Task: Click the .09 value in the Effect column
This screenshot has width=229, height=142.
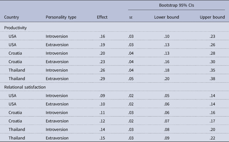Action: 103,95
